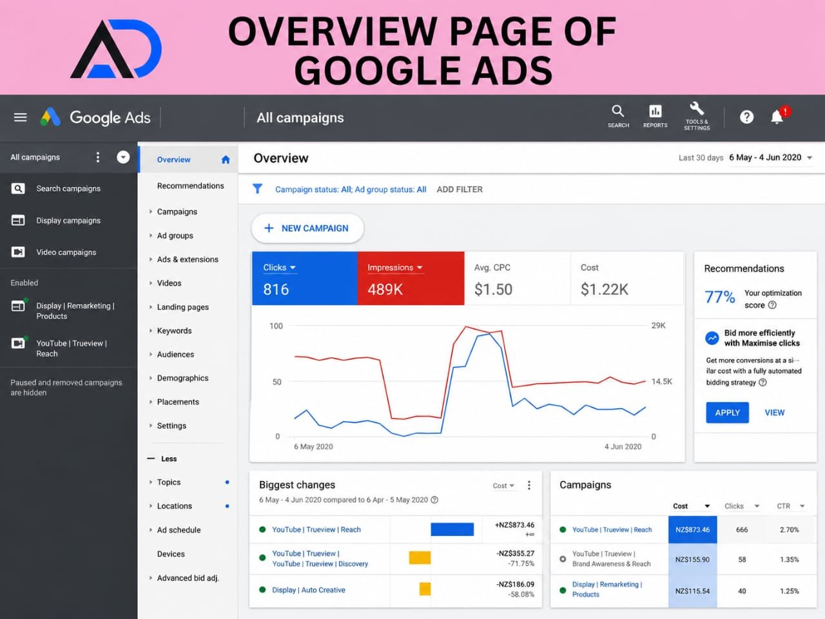Open Biggest changes three-dot menu
Viewport: 825px width, 619px height.
pos(529,486)
